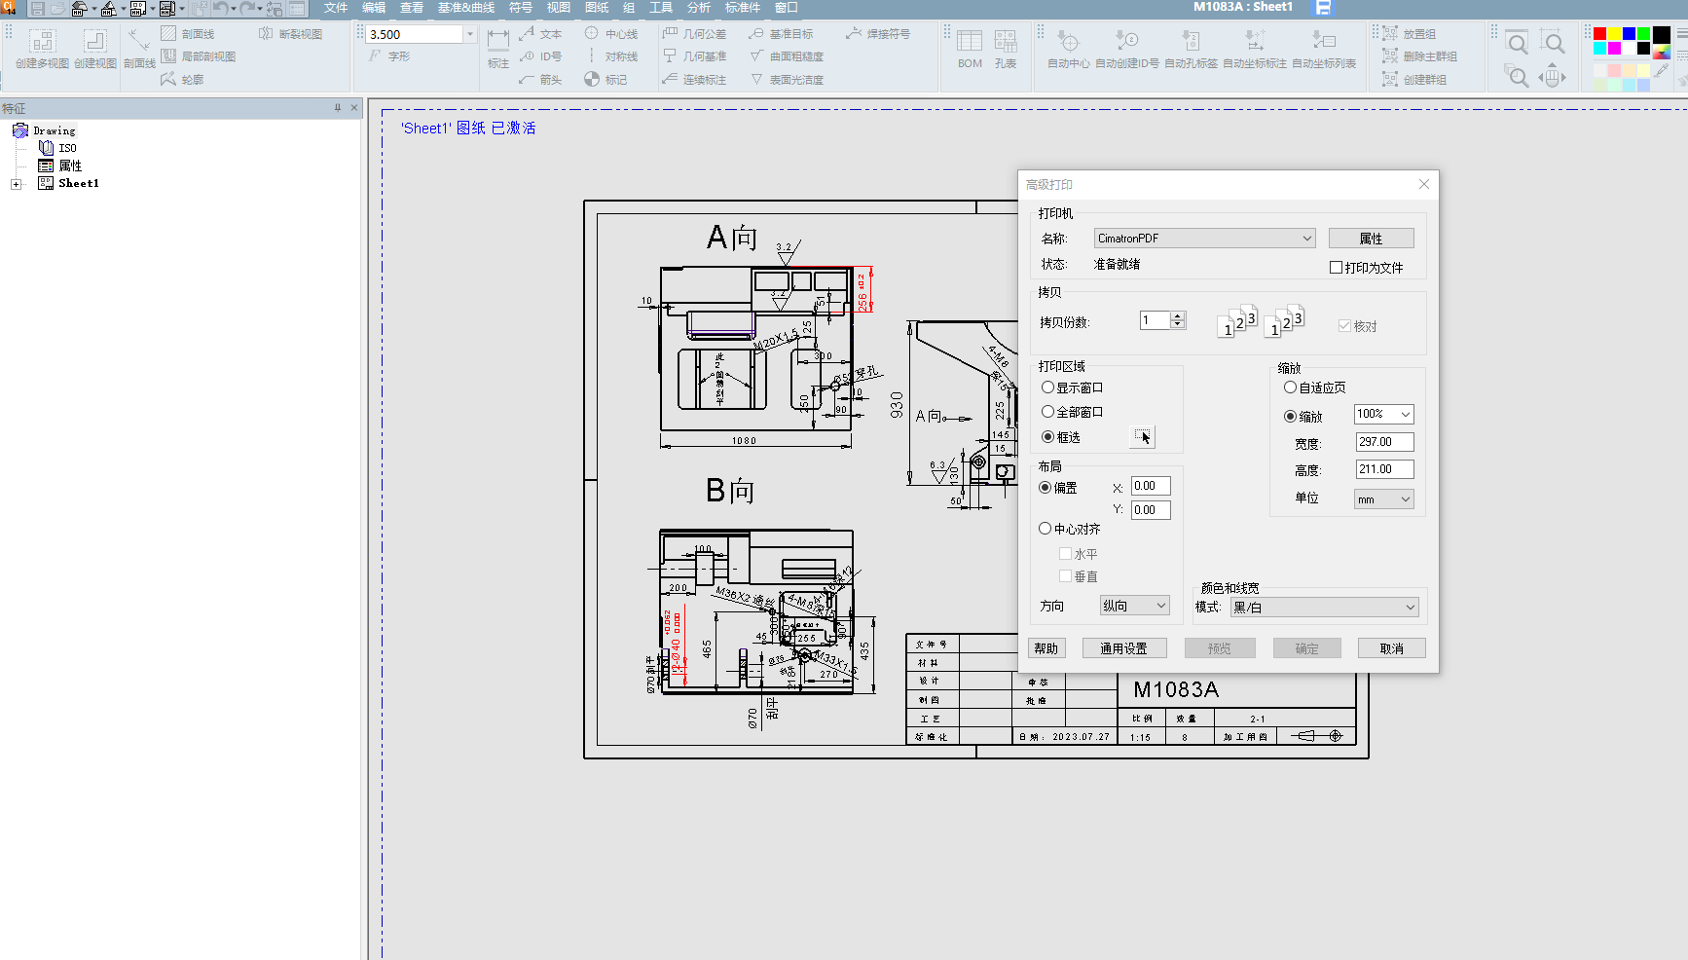Open the View (查看) menu
The width and height of the screenshot is (1688, 960).
click(x=412, y=8)
